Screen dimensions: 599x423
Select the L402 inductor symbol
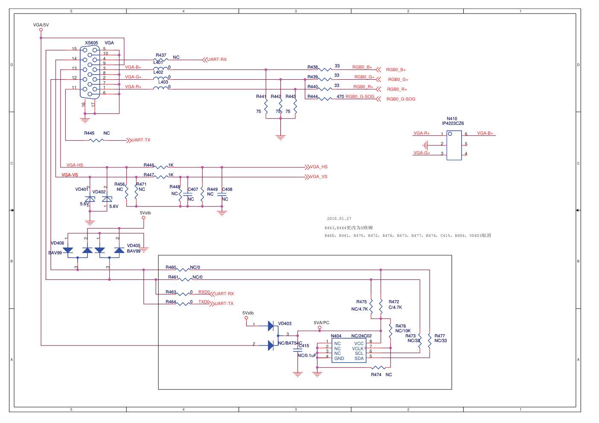click(160, 78)
